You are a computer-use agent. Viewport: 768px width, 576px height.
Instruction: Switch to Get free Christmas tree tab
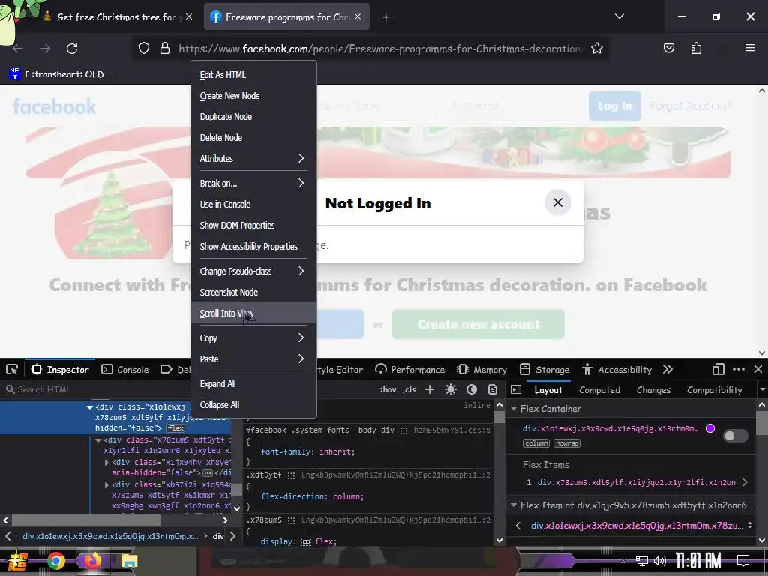pyautogui.click(x=118, y=17)
